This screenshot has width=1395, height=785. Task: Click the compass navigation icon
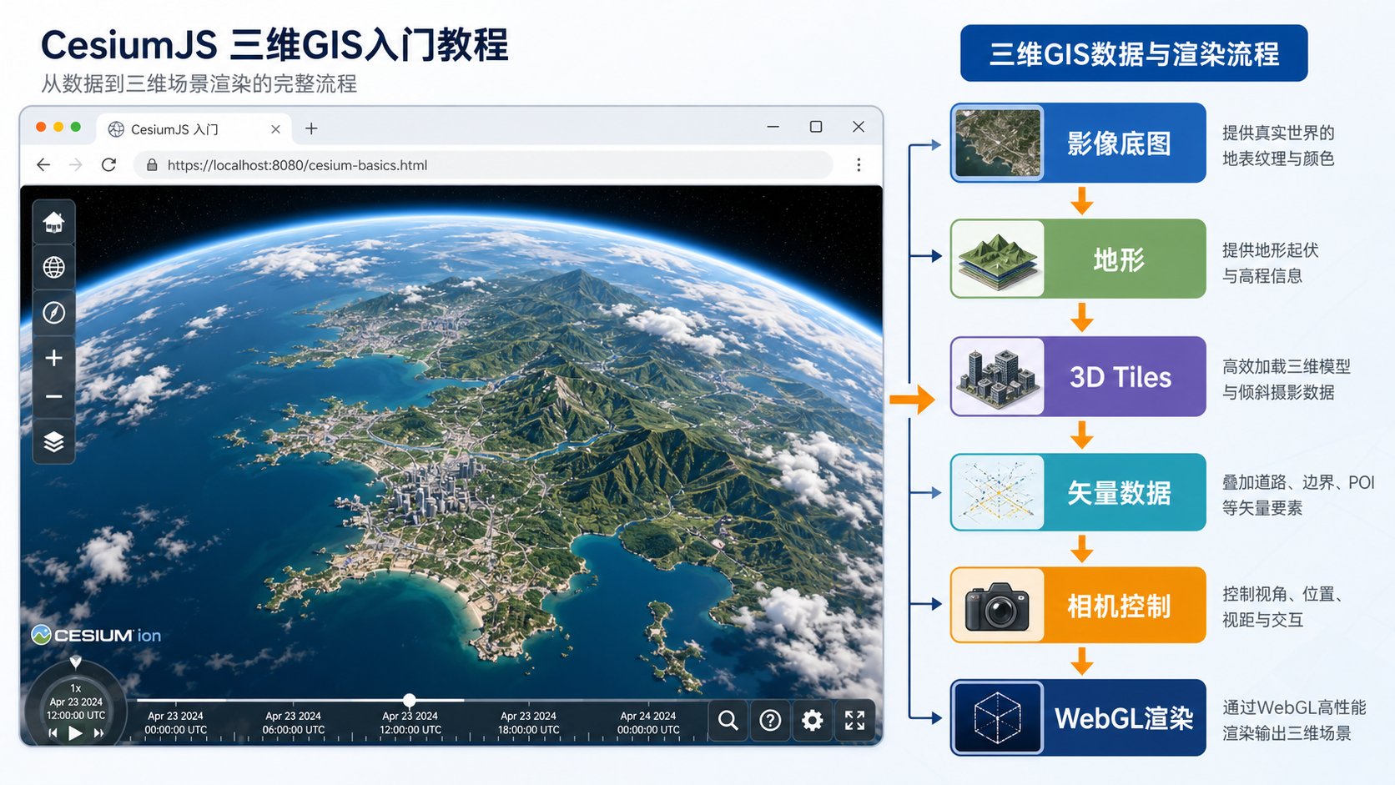(x=53, y=313)
